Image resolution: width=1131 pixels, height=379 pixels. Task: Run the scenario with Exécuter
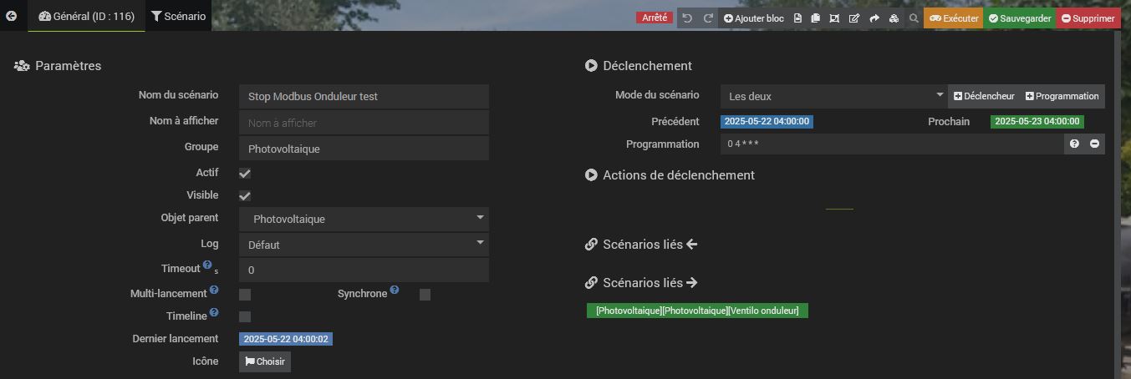[x=953, y=18]
